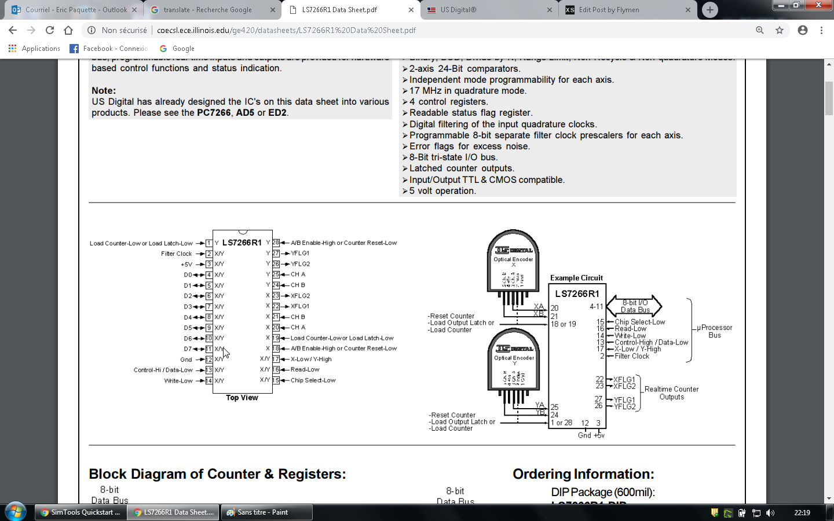834x521 pixels.
Task: Open the Facebook - Connexion bookmark
Action: pyautogui.click(x=109, y=49)
